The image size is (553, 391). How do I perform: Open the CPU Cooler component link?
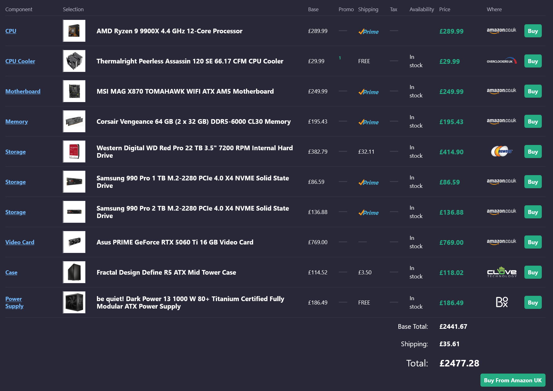[x=20, y=61]
